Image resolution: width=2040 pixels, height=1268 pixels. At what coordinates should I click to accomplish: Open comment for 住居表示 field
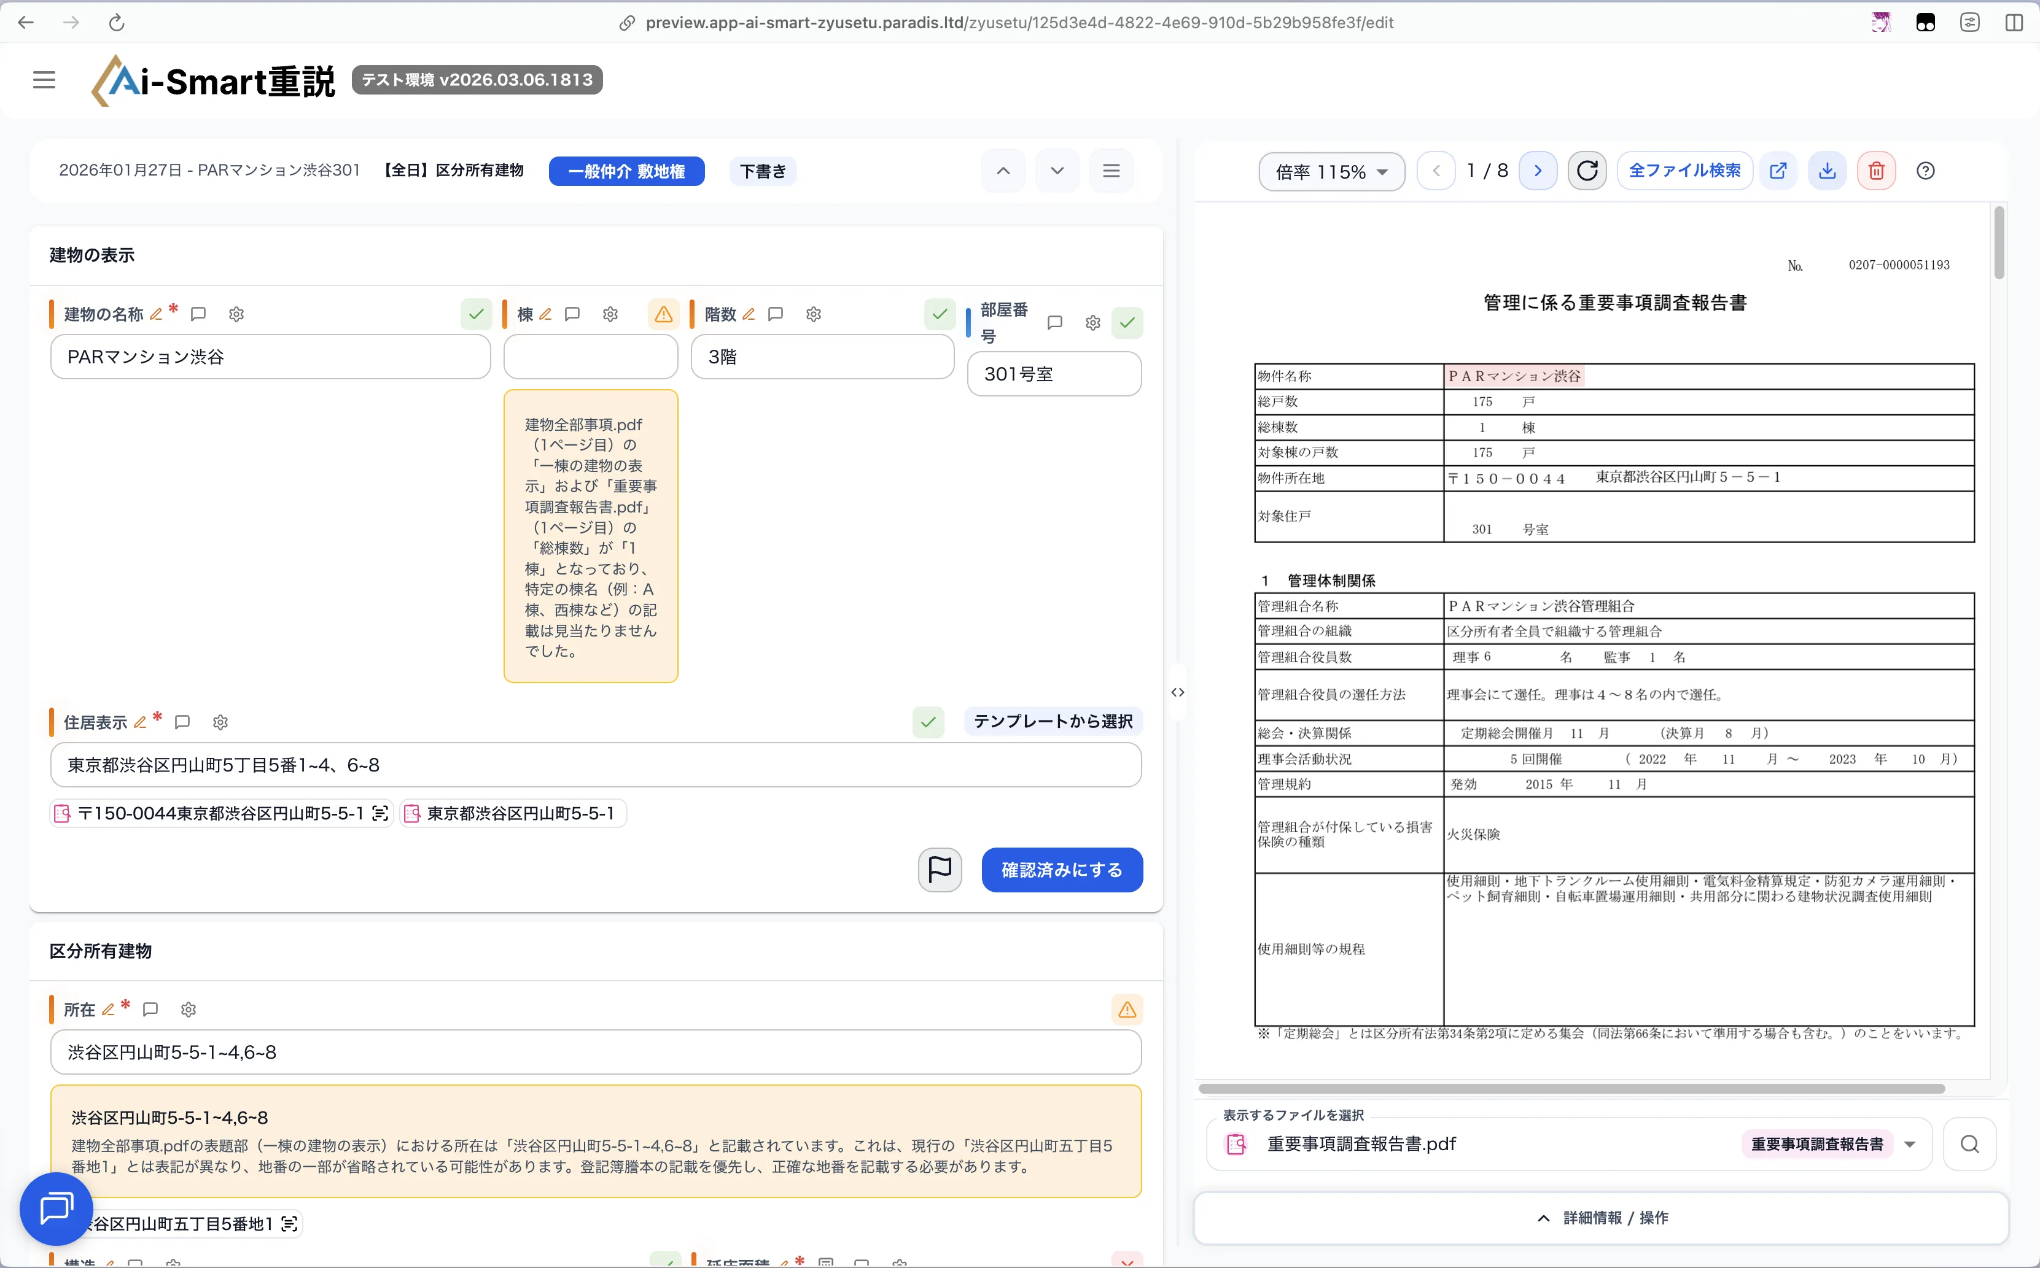[182, 722]
